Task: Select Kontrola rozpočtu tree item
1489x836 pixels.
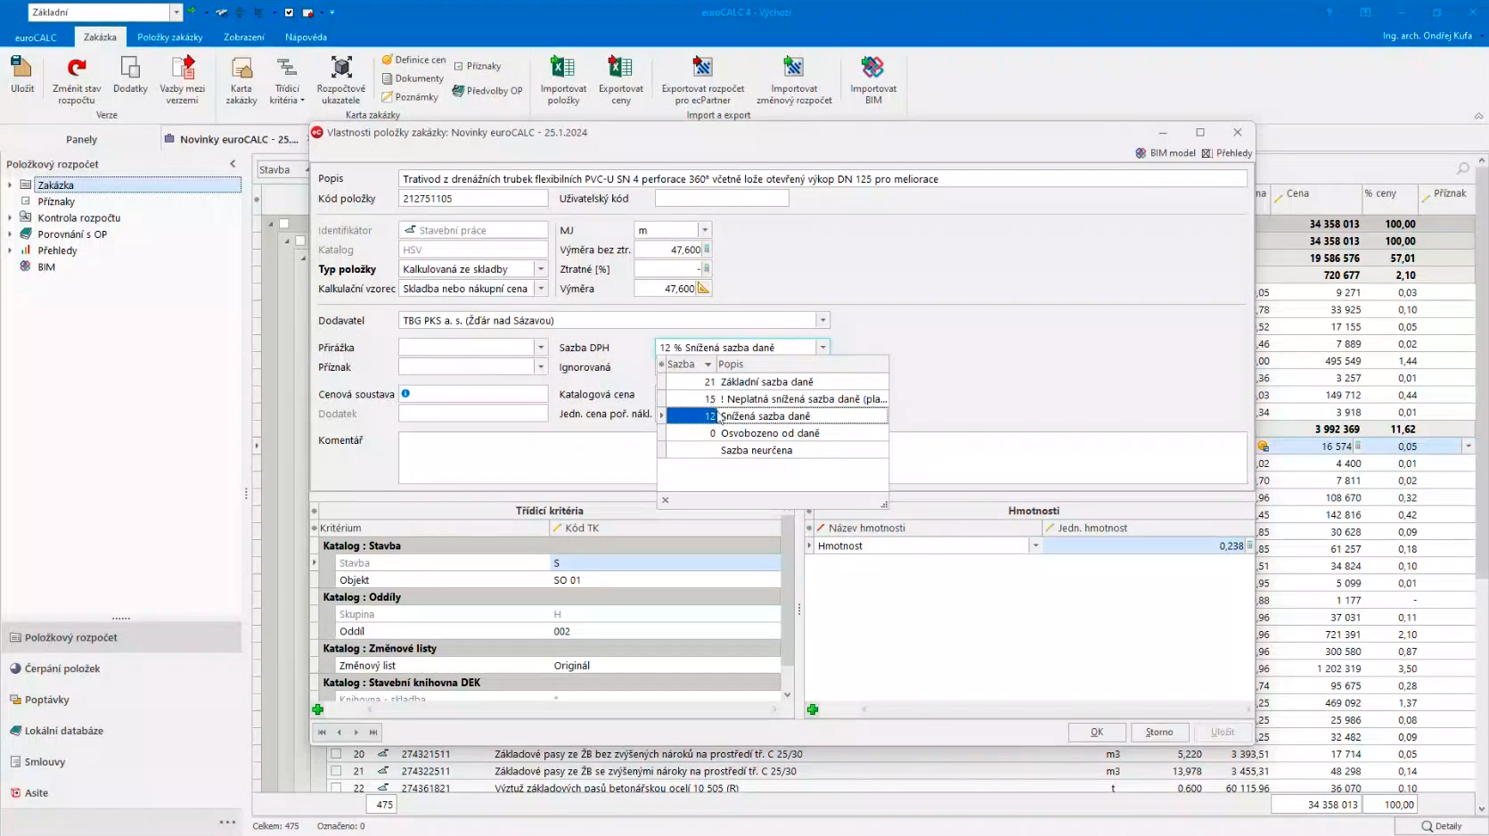Action: tap(78, 217)
